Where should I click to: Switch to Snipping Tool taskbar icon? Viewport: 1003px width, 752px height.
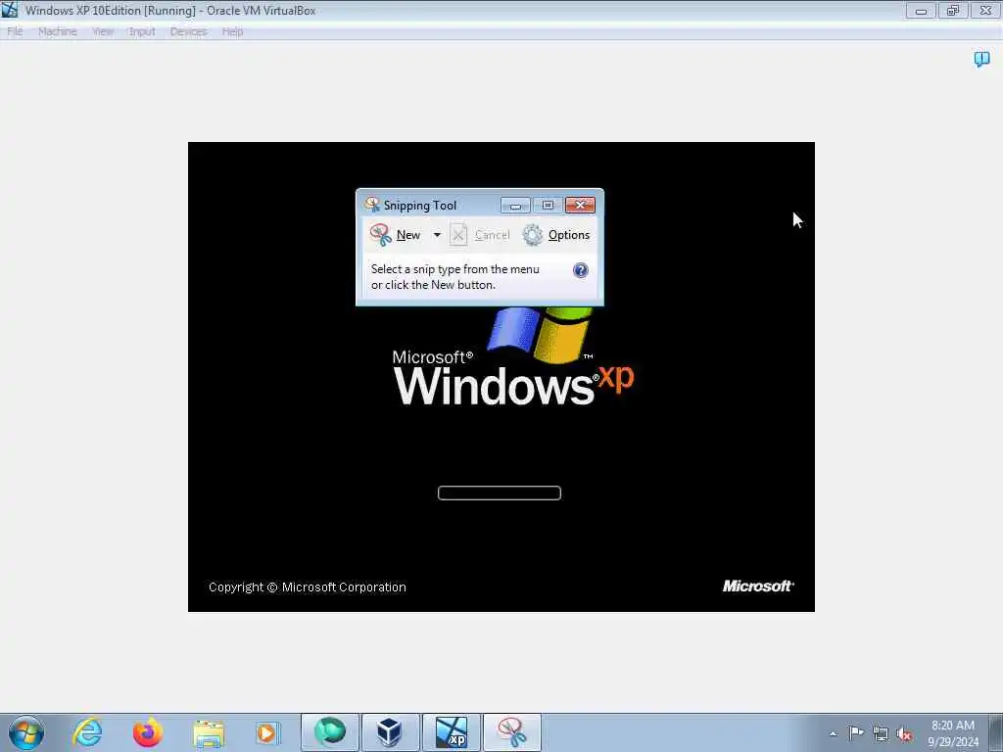click(x=511, y=732)
